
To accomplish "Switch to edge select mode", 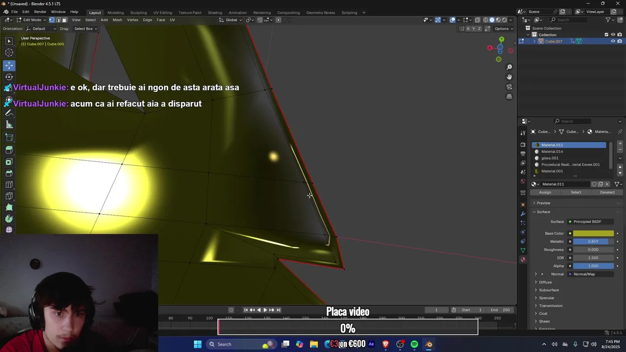I will [58, 20].
